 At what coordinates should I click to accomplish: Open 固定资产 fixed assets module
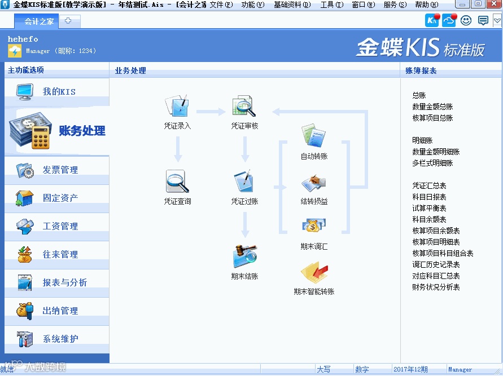click(x=57, y=198)
